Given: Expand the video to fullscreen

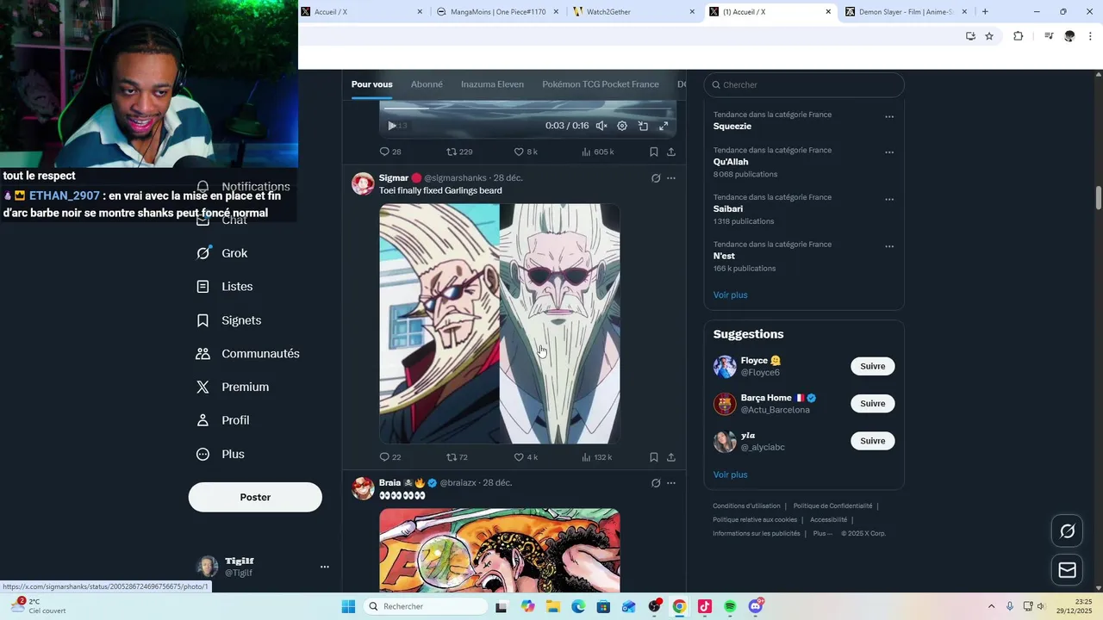Looking at the screenshot, I should [x=664, y=126].
